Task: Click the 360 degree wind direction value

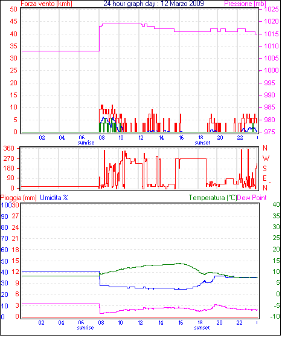Action: (x=9, y=148)
